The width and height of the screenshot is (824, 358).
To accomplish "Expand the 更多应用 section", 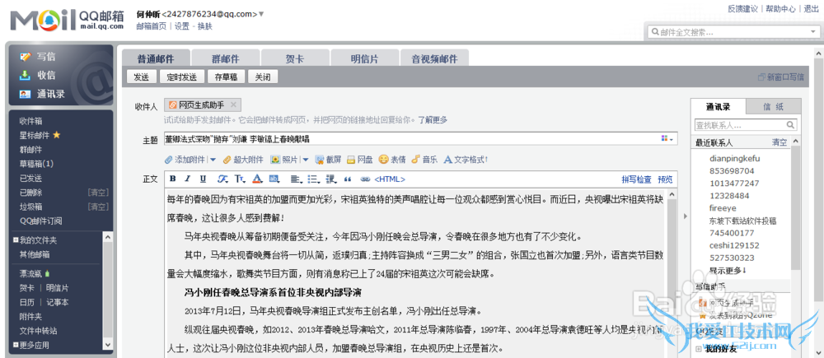I will click(16, 345).
